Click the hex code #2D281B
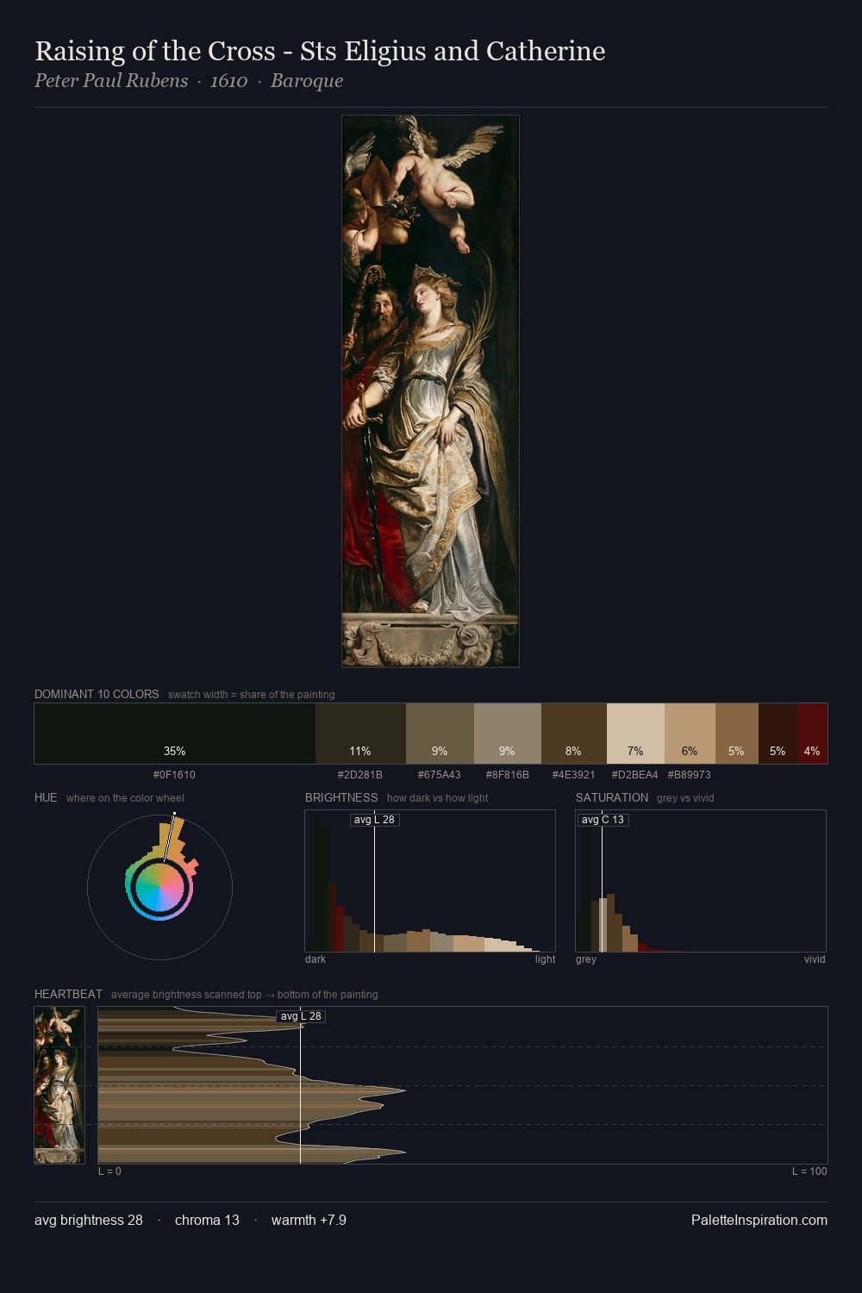 click(360, 775)
